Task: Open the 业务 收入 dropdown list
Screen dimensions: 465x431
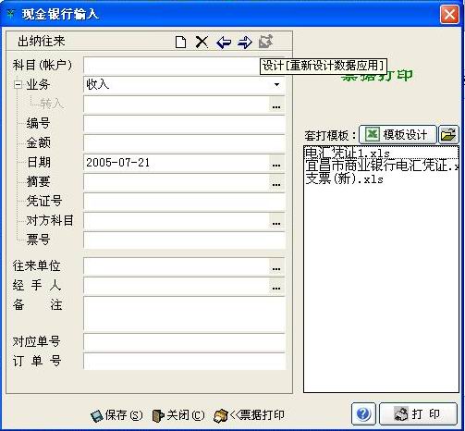Action: (276, 84)
